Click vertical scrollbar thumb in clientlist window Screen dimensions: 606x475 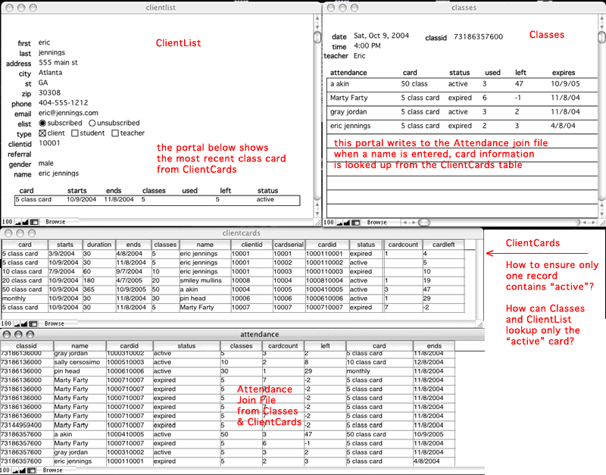[317, 37]
